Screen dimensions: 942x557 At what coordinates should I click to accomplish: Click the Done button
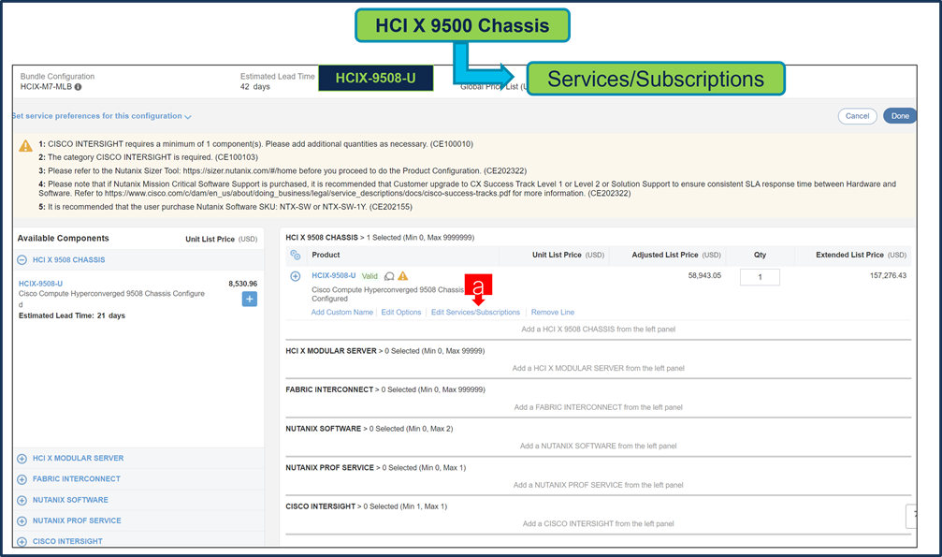[x=899, y=116]
